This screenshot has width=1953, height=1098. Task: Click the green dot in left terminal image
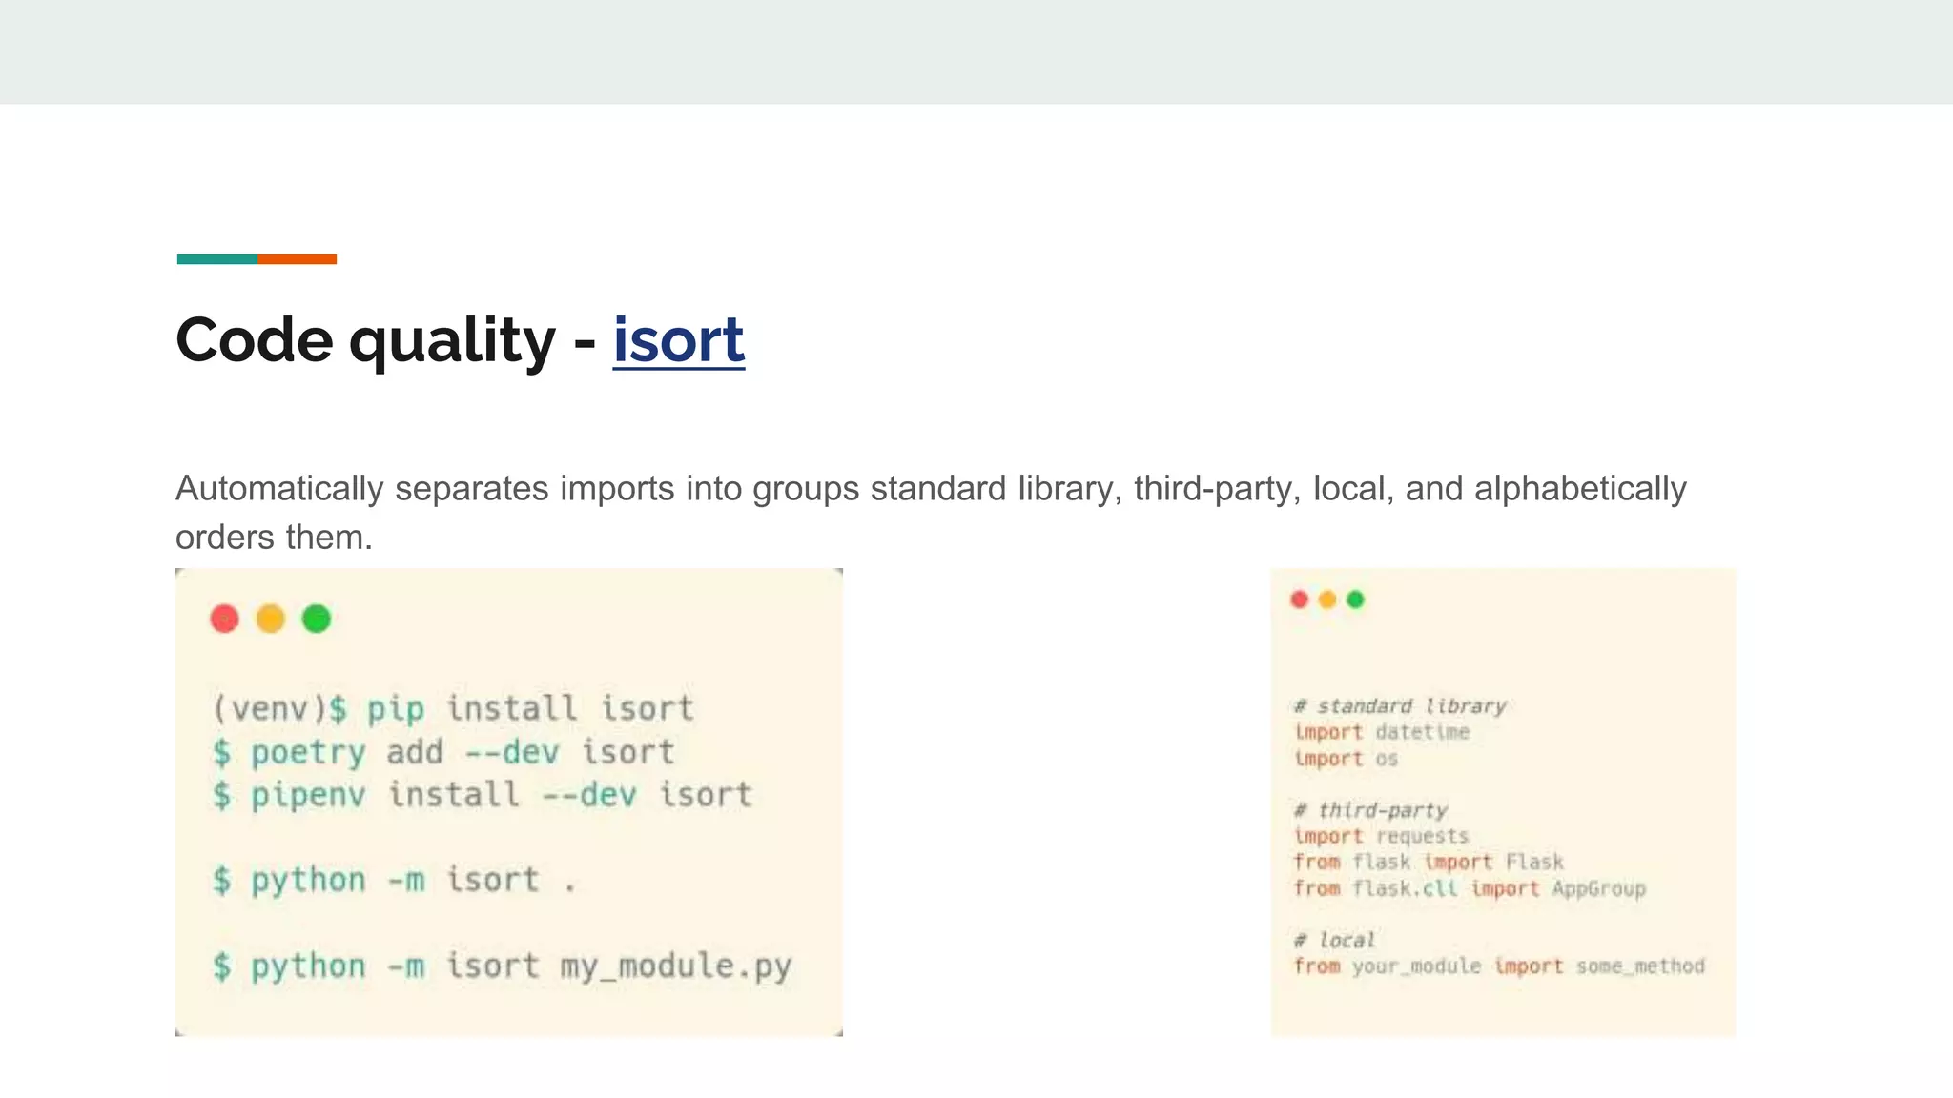pos(317,619)
